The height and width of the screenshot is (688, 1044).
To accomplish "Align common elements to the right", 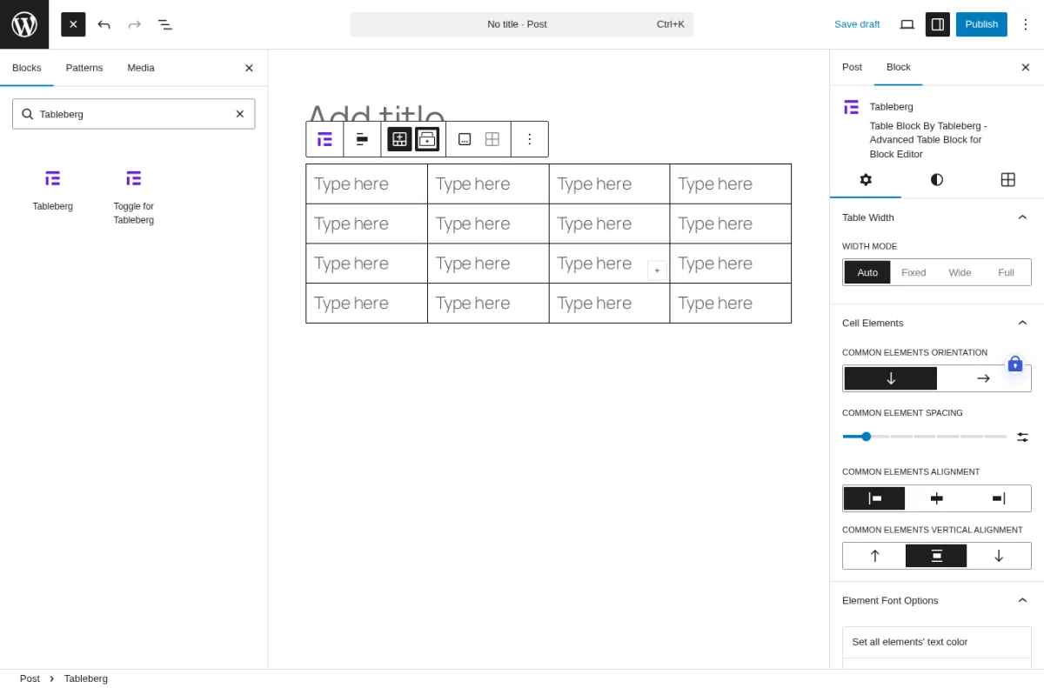I will tap(998, 498).
